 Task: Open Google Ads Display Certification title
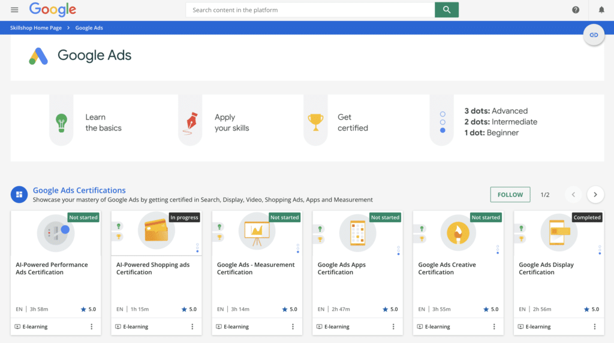click(546, 268)
